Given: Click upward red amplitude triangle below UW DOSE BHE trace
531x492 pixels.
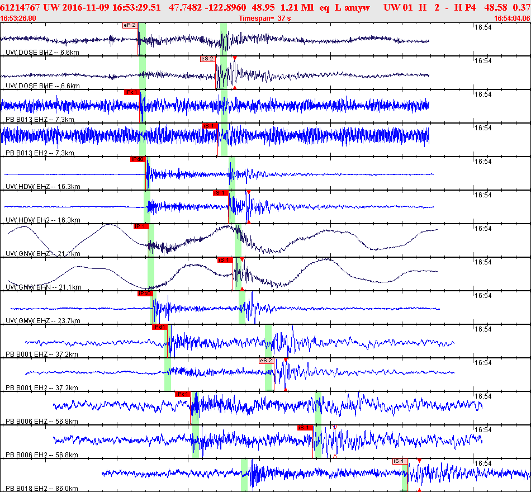Looking at the screenshot, I should 235,87.
